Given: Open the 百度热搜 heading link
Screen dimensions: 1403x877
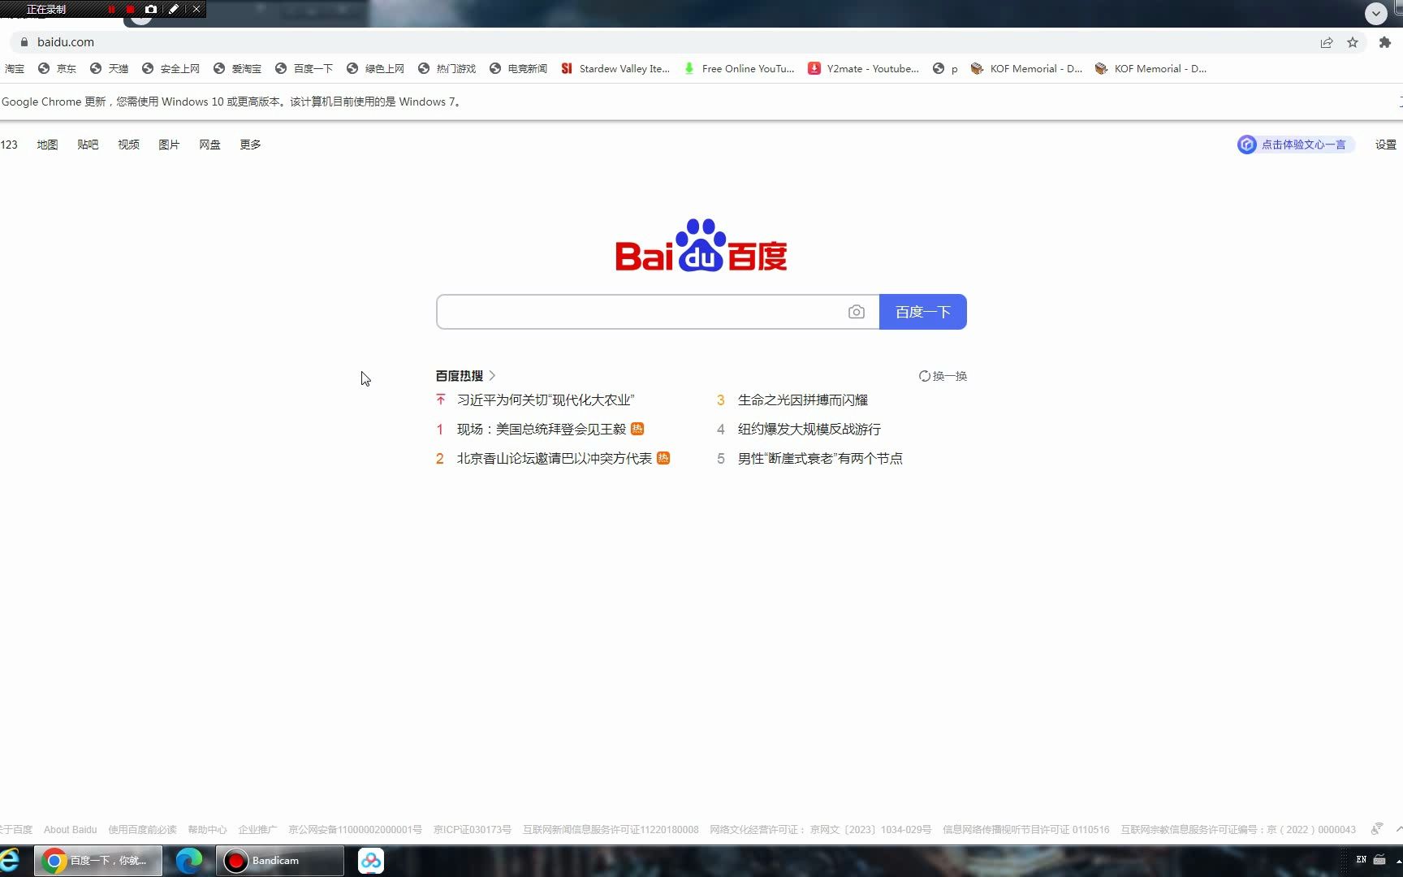Looking at the screenshot, I should tap(465, 376).
